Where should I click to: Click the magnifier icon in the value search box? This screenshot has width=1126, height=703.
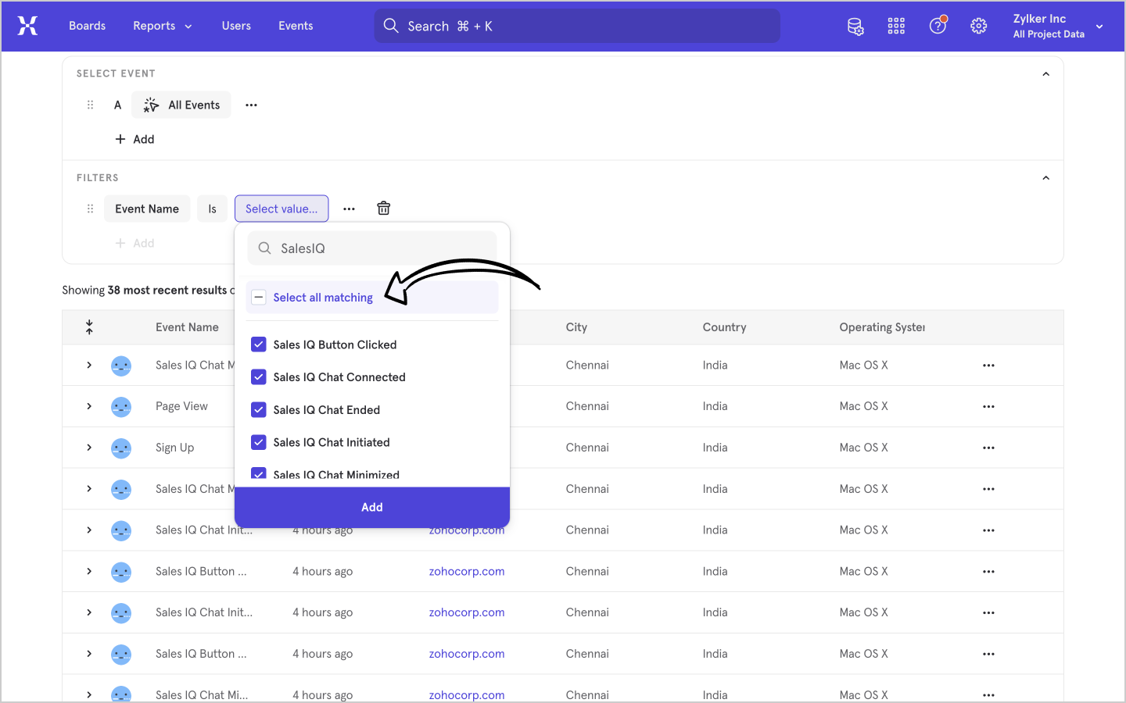[x=265, y=248]
